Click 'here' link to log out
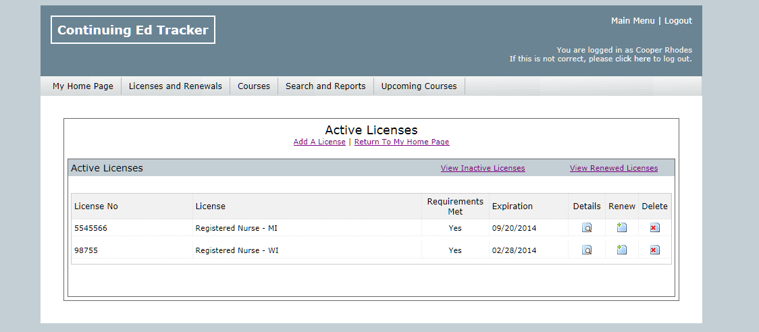Viewport: 759px width, 332px height. [642, 59]
